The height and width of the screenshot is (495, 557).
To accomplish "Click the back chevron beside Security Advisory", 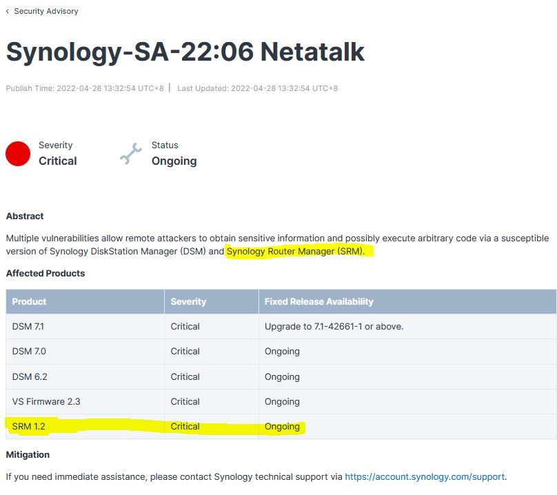I will coord(8,11).
